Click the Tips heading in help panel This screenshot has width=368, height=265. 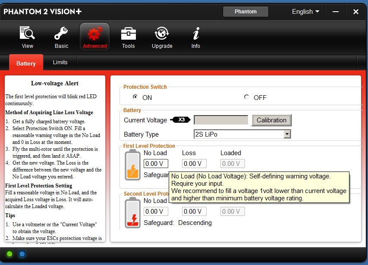(x=10, y=215)
